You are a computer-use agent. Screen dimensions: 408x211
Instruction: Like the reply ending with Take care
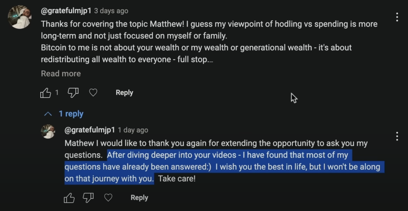69,198
